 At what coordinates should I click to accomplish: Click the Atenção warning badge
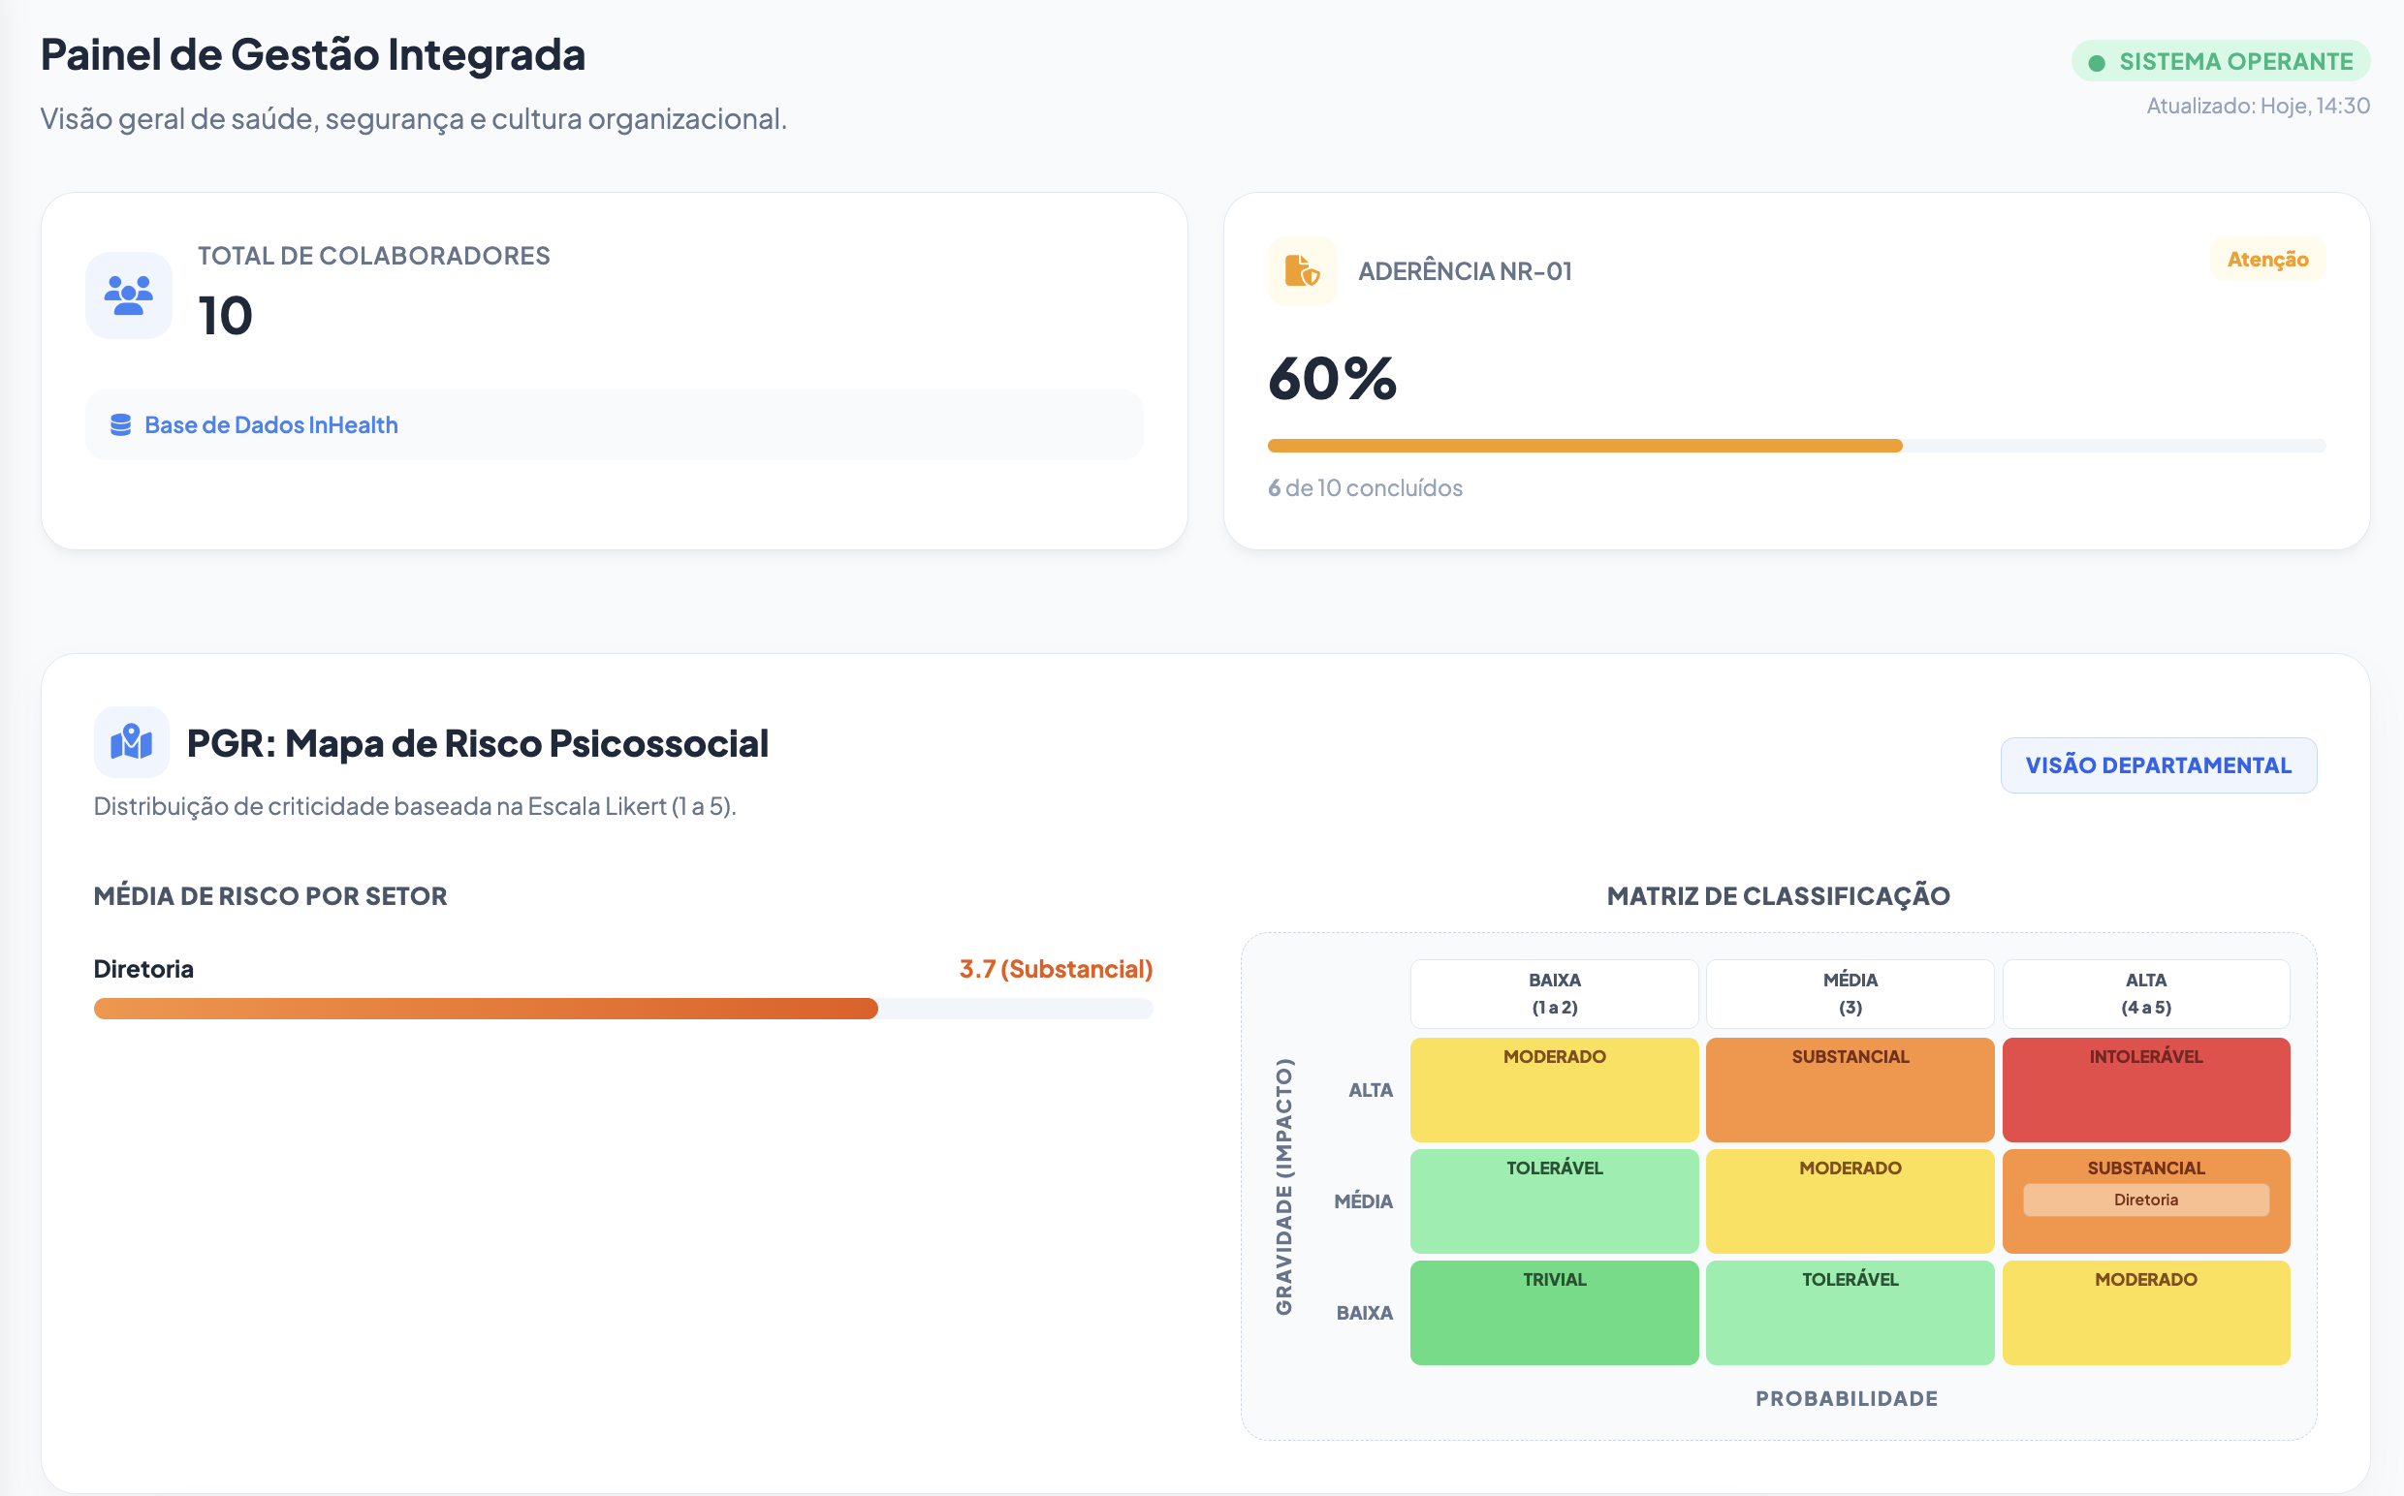pyautogui.click(x=2266, y=260)
